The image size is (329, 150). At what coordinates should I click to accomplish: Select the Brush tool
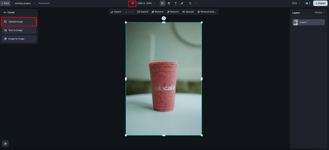pos(182,3)
